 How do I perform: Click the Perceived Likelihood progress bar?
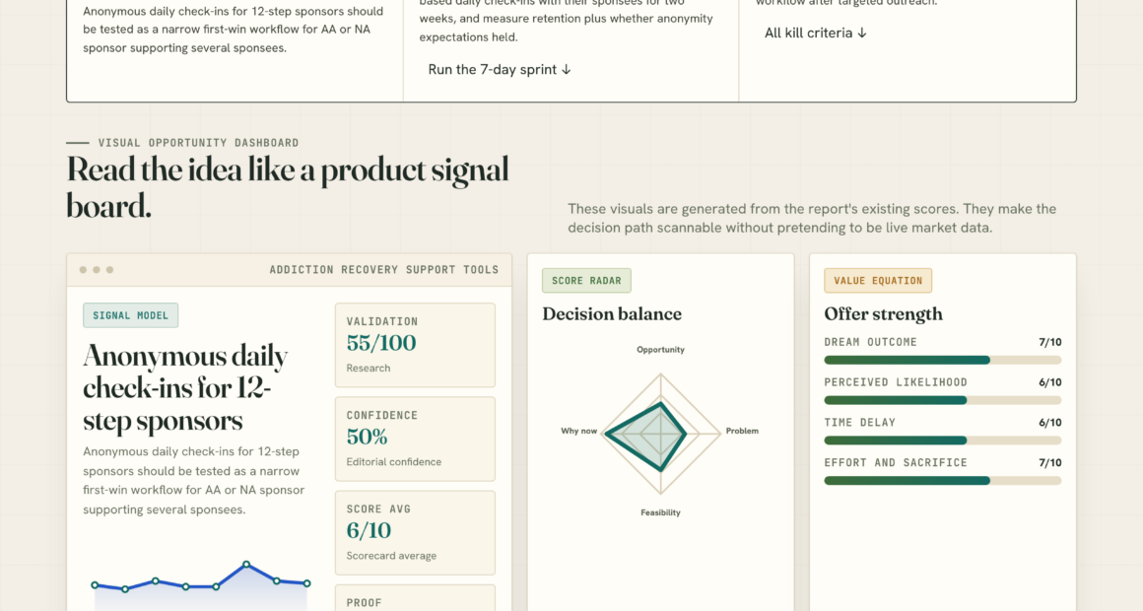(x=943, y=400)
